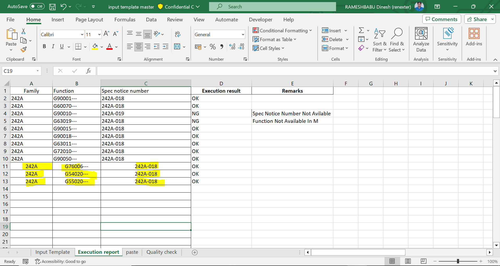
Task: Apply Percent number format
Action: 212,47
